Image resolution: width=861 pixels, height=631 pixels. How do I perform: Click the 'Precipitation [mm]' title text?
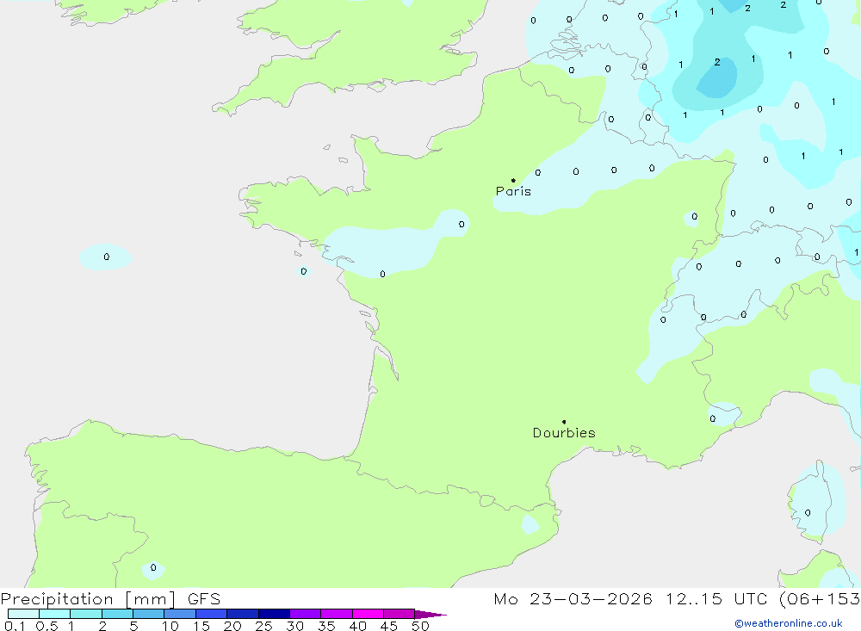pos(88,599)
